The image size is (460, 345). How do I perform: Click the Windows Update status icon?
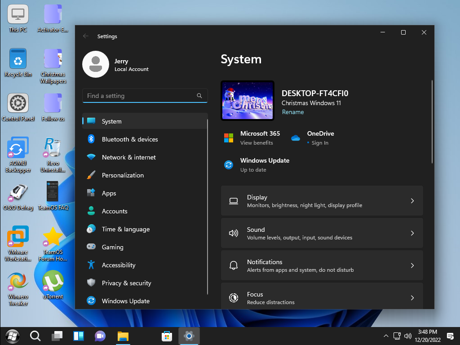click(229, 165)
